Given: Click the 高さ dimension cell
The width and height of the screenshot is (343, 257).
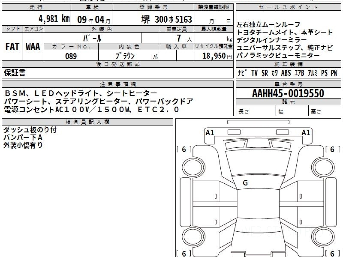Looking at the screenshot, I should (325, 111).
